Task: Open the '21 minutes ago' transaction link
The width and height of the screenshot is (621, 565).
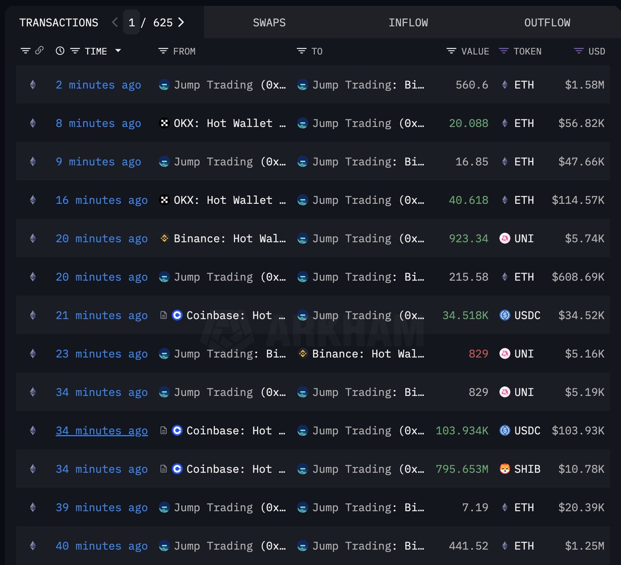Action: click(101, 315)
